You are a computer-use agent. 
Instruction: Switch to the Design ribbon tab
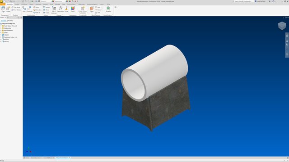click(x=17, y=4)
